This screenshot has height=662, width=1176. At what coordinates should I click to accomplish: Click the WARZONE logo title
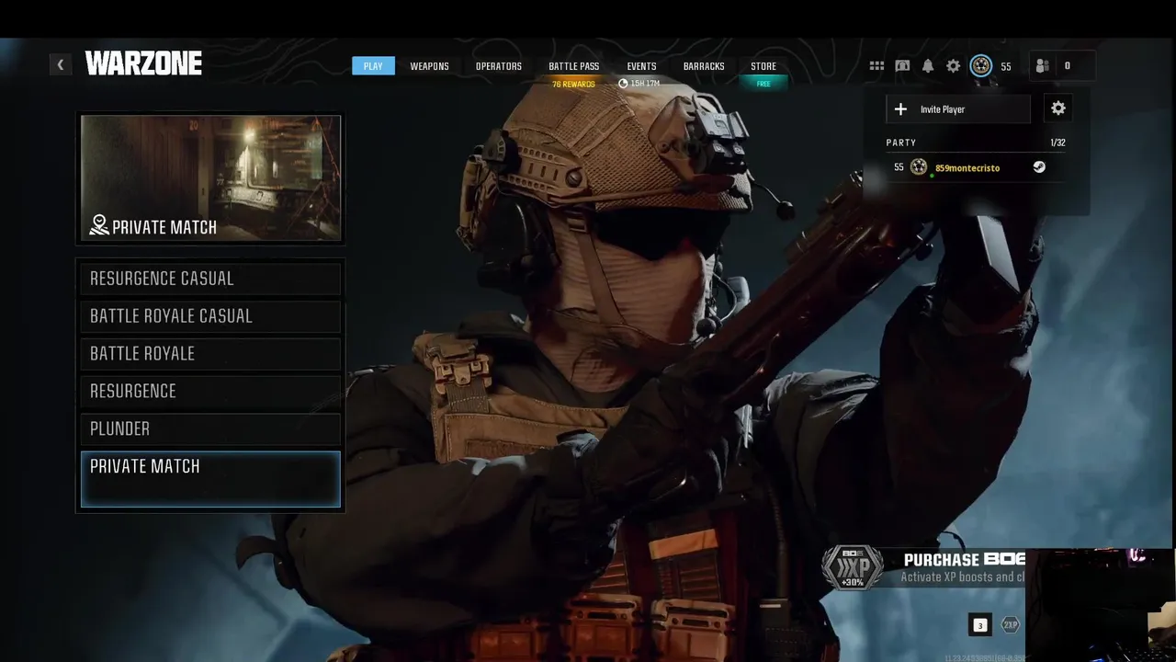(x=143, y=63)
